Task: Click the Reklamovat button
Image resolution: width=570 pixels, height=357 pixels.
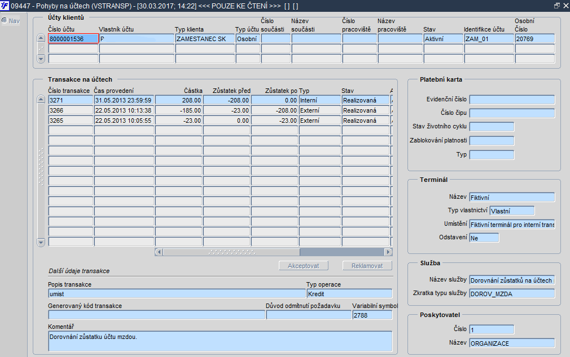Action: pyautogui.click(x=367, y=266)
